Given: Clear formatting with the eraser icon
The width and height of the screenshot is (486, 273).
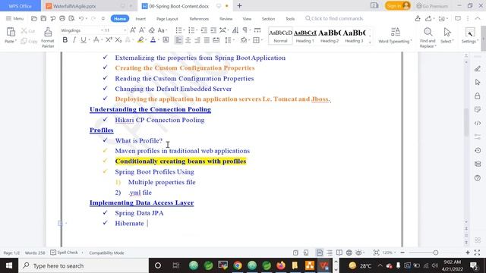Looking at the screenshot, I should (152, 30).
